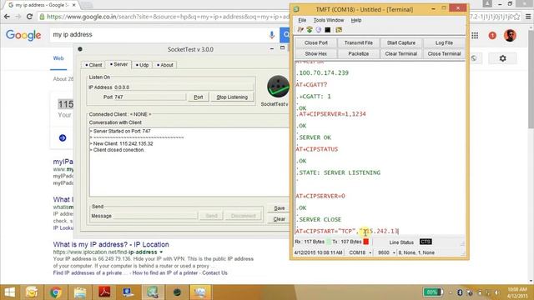Click Chrome reload page icon
The width and height of the screenshot is (534, 300).
coord(30,17)
